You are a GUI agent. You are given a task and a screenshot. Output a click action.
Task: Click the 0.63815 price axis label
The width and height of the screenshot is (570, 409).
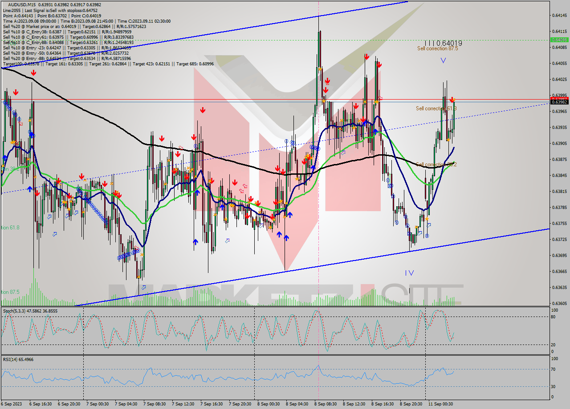tap(559, 191)
